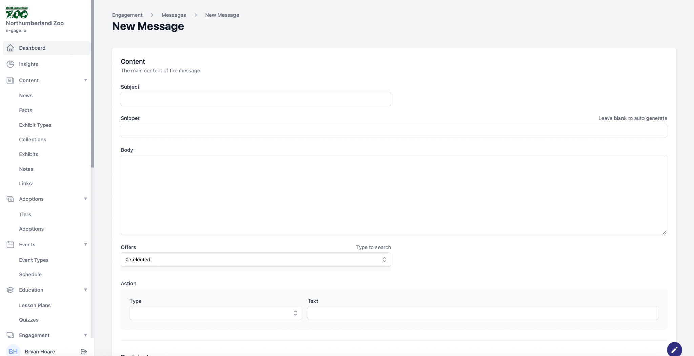The height and width of the screenshot is (356, 694).
Task: Focus the Subject input field
Action: pos(256,99)
